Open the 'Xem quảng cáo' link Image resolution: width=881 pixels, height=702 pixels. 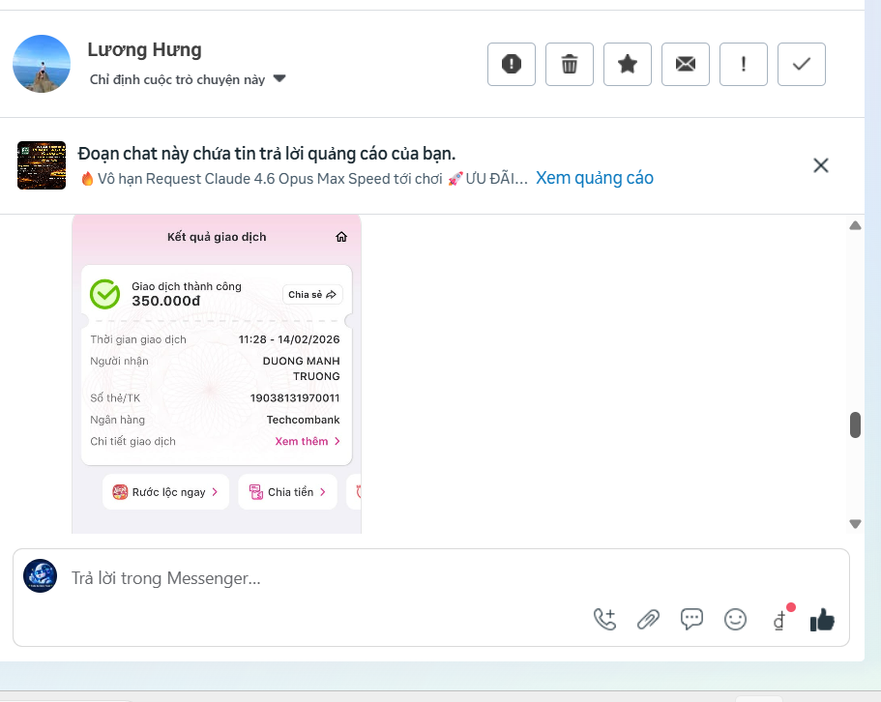tap(595, 178)
